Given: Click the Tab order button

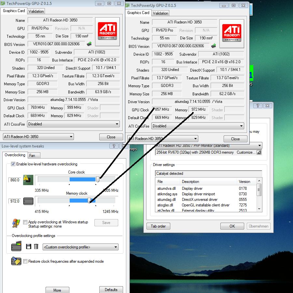Looking at the screenshot, I should (x=158, y=226).
